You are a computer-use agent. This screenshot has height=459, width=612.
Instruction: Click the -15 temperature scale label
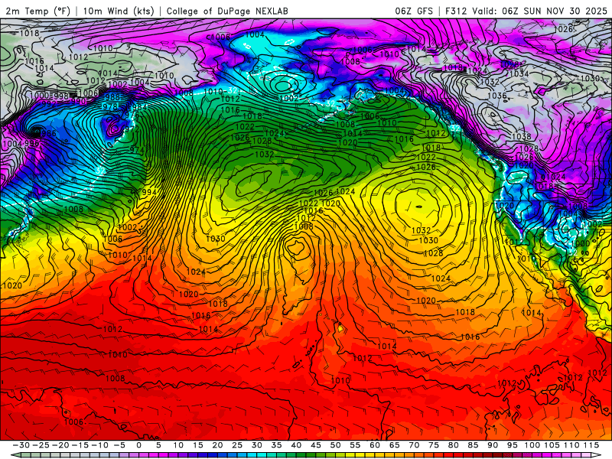80,445
